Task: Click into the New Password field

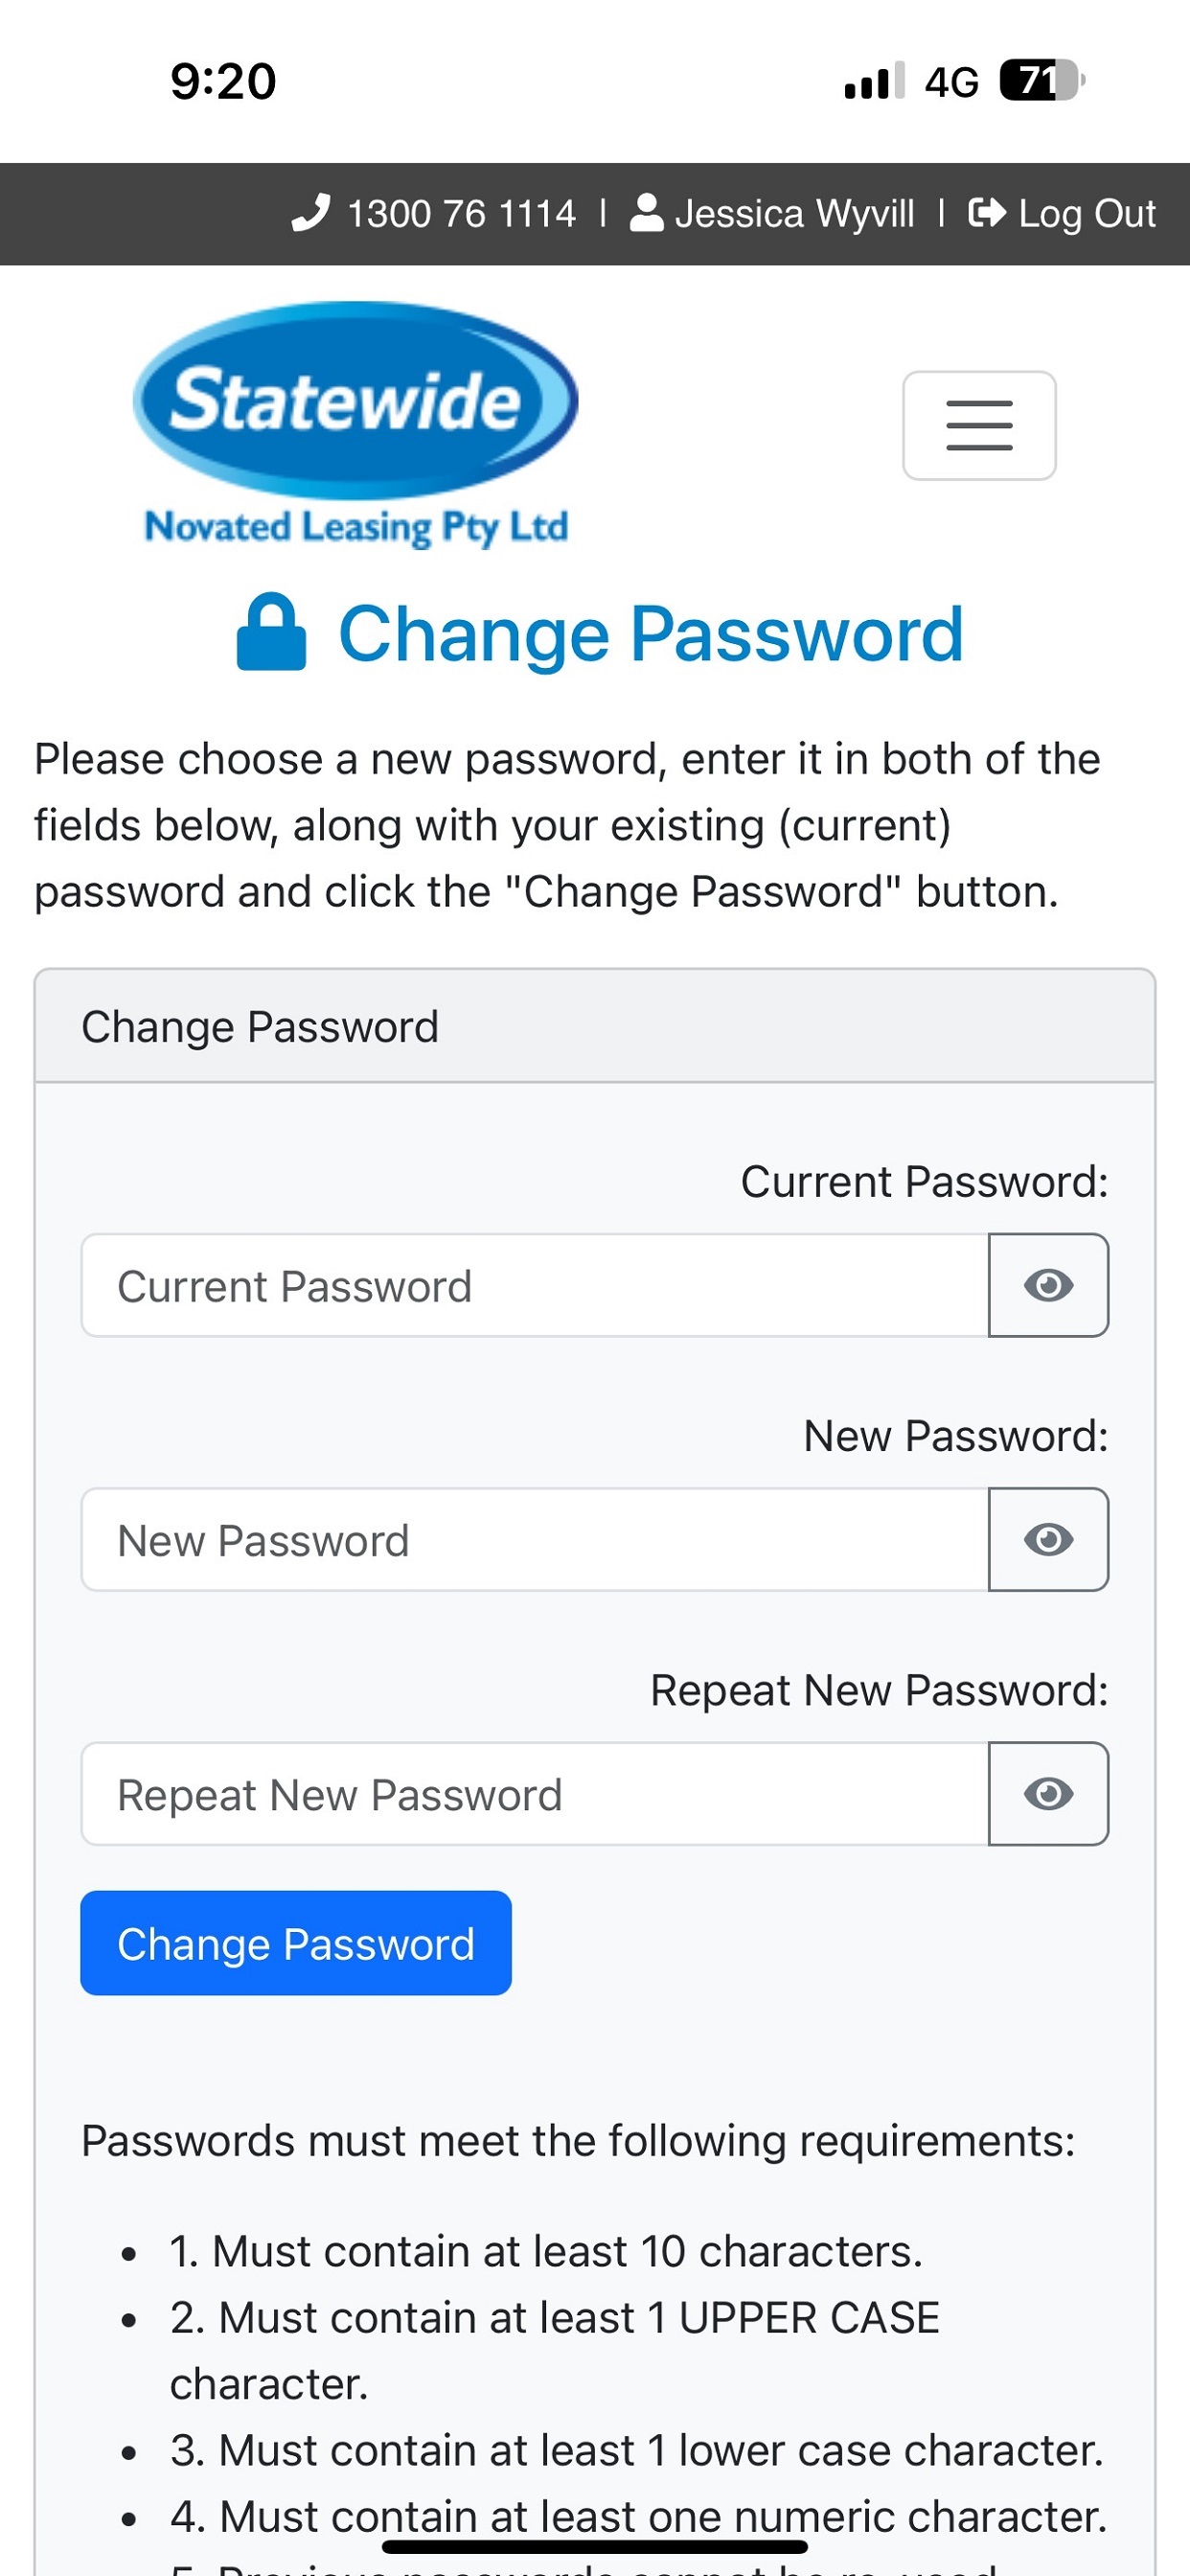Action: (535, 1539)
